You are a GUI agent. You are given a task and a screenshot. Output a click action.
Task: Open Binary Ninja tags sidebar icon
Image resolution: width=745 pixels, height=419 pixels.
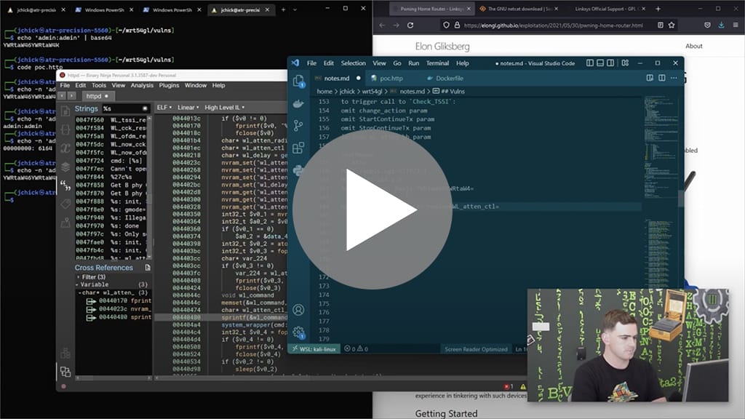(65, 204)
